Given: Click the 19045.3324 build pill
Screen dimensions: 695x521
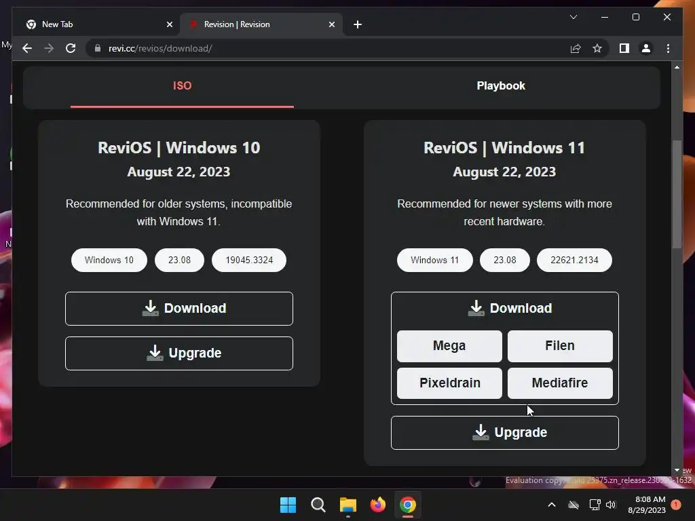Looking at the screenshot, I should click(x=249, y=260).
